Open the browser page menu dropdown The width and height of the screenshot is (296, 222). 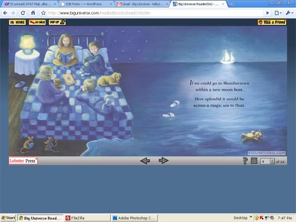278,13
